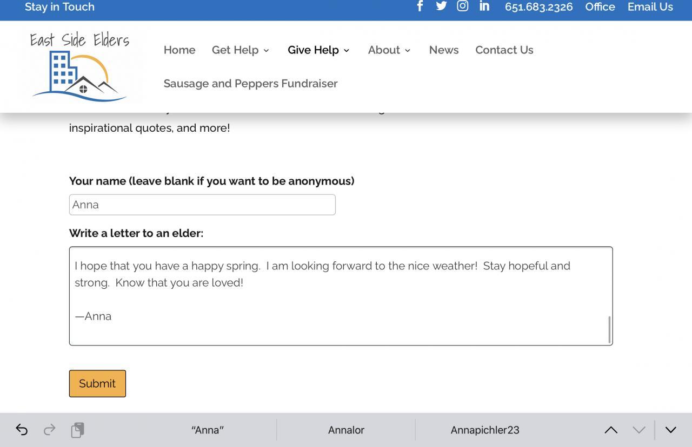The width and height of the screenshot is (692, 447).
Task: Tap the keyboard undo arrow icon
Action: tap(22, 430)
